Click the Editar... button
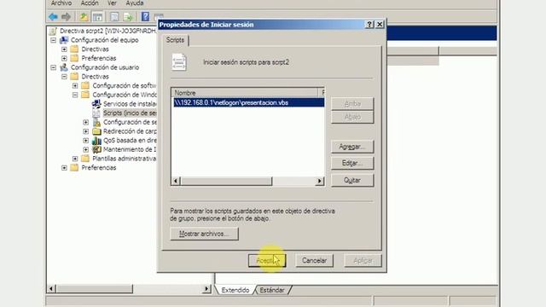Viewport: 546px width, 307px height. (352, 163)
